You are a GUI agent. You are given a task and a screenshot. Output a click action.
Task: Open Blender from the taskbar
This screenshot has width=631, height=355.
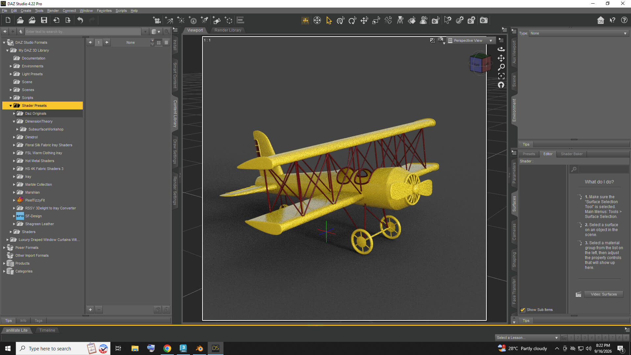pyautogui.click(x=199, y=348)
